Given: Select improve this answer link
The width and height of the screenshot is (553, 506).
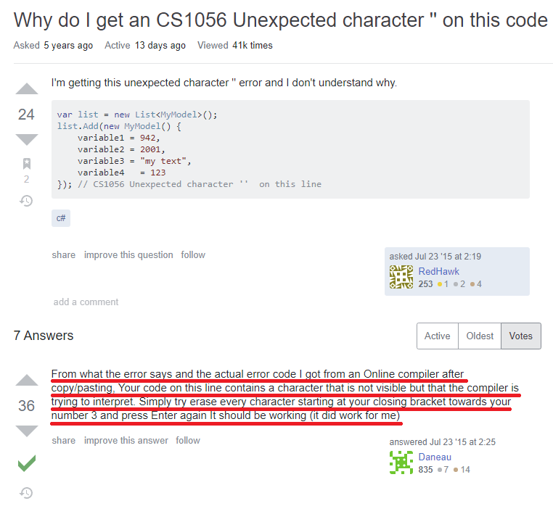Looking at the screenshot, I should (x=126, y=441).
